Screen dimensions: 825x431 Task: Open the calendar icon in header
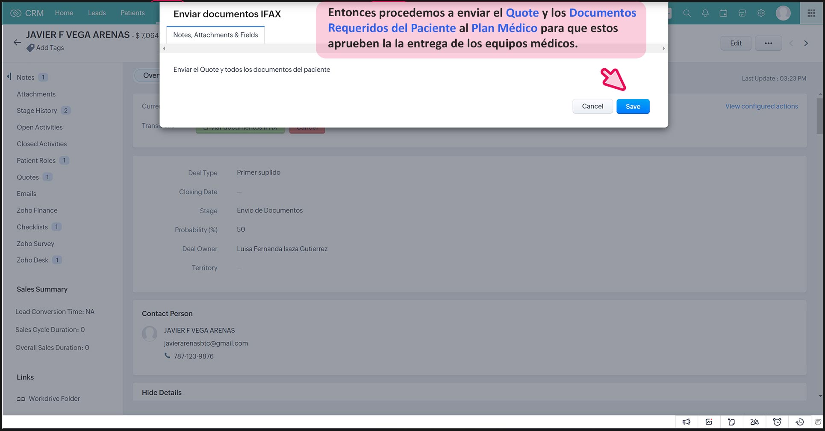[x=723, y=13]
